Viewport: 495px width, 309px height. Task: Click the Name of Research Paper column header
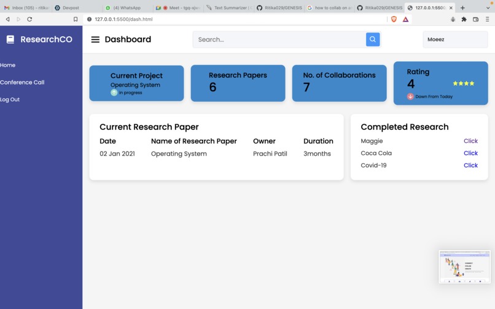tap(194, 141)
